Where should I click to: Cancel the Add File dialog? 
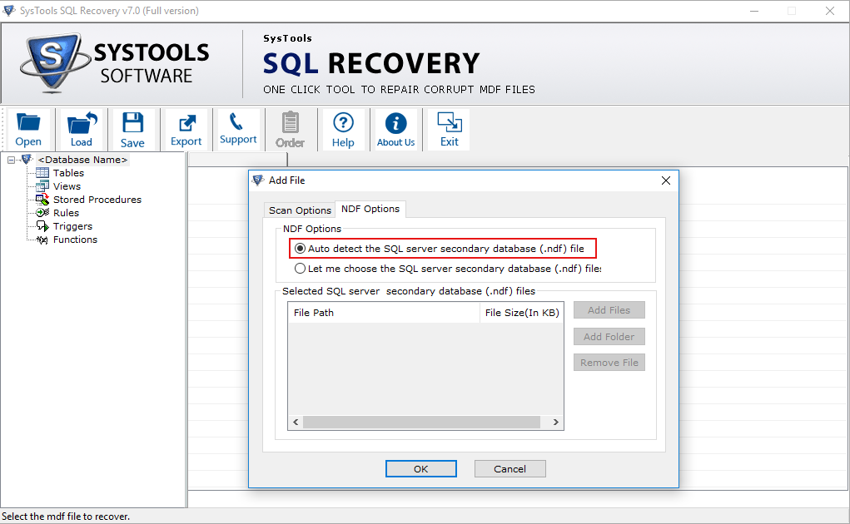point(510,468)
